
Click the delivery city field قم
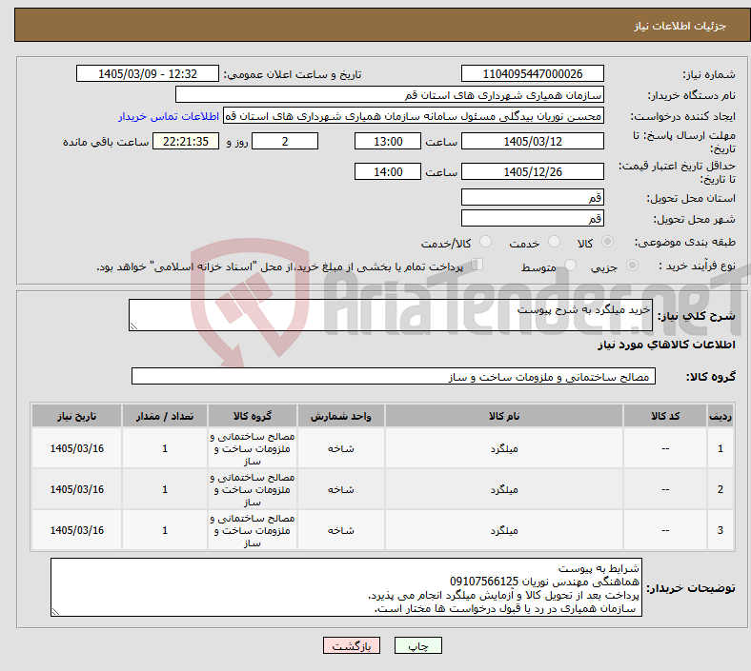533,218
